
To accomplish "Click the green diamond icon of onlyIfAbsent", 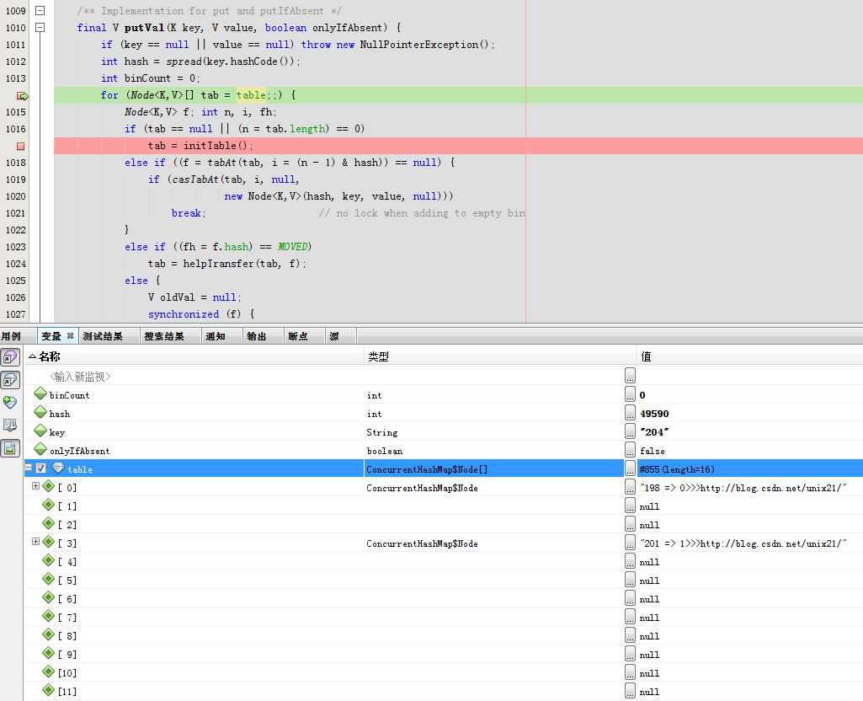I will point(40,449).
